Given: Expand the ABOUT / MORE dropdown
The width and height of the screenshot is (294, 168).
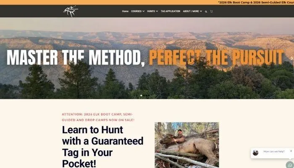Looking at the screenshot, I should tap(192, 11).
